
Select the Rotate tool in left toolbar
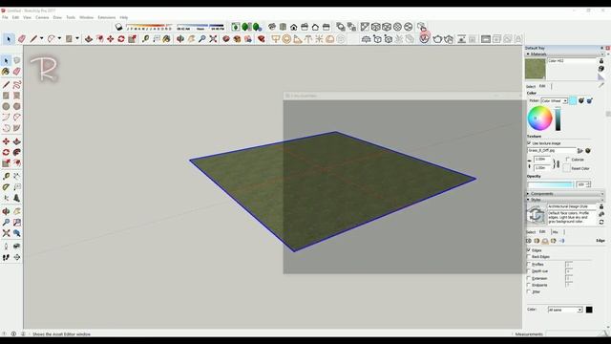[6, 152]
